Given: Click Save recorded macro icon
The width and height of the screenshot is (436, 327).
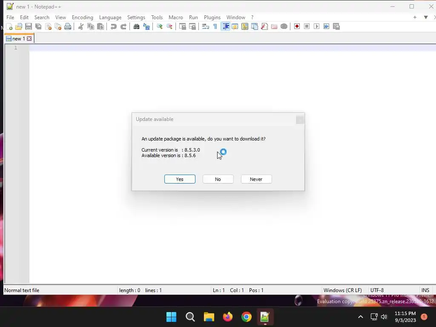Looking at the screenshot, I should coord(336,26).
